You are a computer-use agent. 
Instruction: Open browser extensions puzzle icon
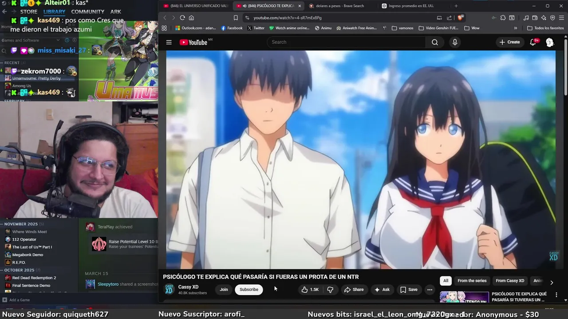click(503, 18)
